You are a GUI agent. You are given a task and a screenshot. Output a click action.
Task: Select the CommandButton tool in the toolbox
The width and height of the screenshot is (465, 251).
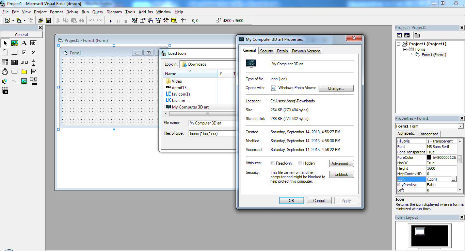tap(15, 52)
